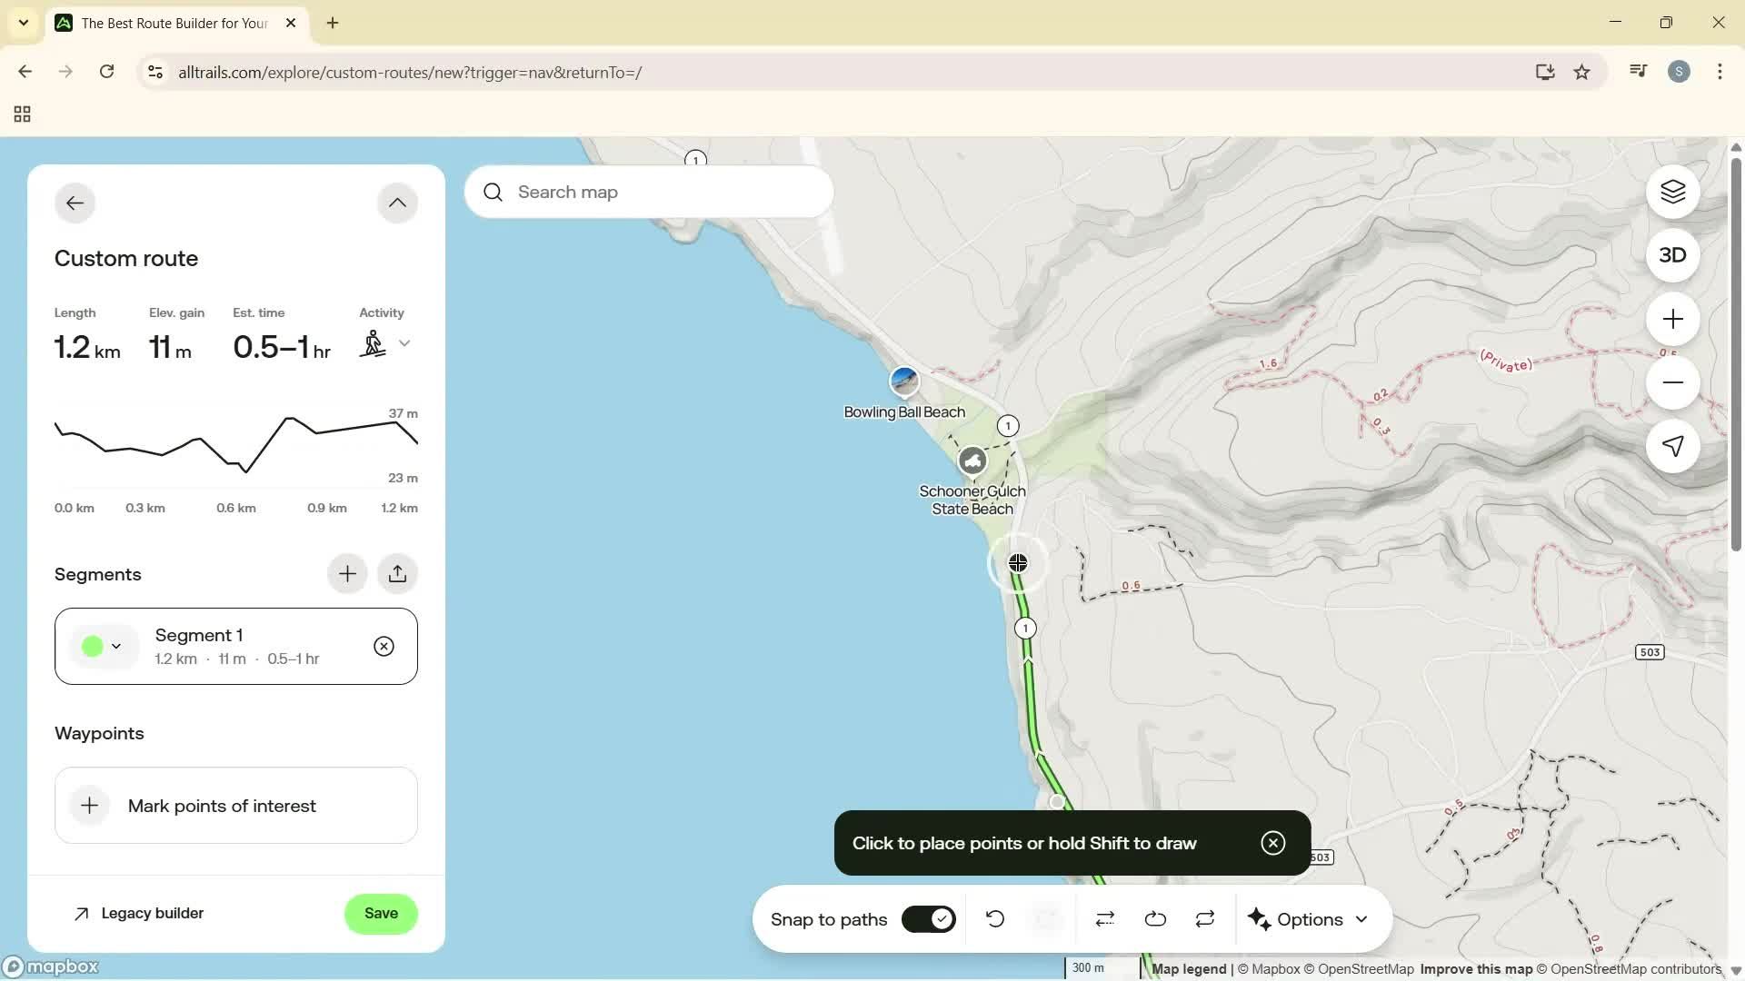Change Segment 1's route color
Viewport: 1745px width, 981px height.
[x=103, y=646]
